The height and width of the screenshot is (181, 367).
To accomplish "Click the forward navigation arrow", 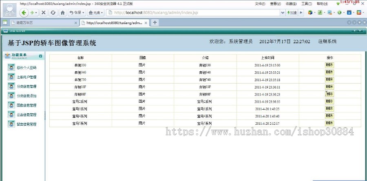I will (x=32, y=13).
